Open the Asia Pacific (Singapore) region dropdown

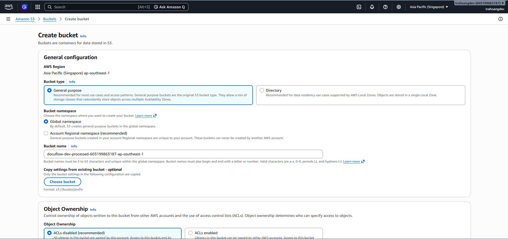429,7
